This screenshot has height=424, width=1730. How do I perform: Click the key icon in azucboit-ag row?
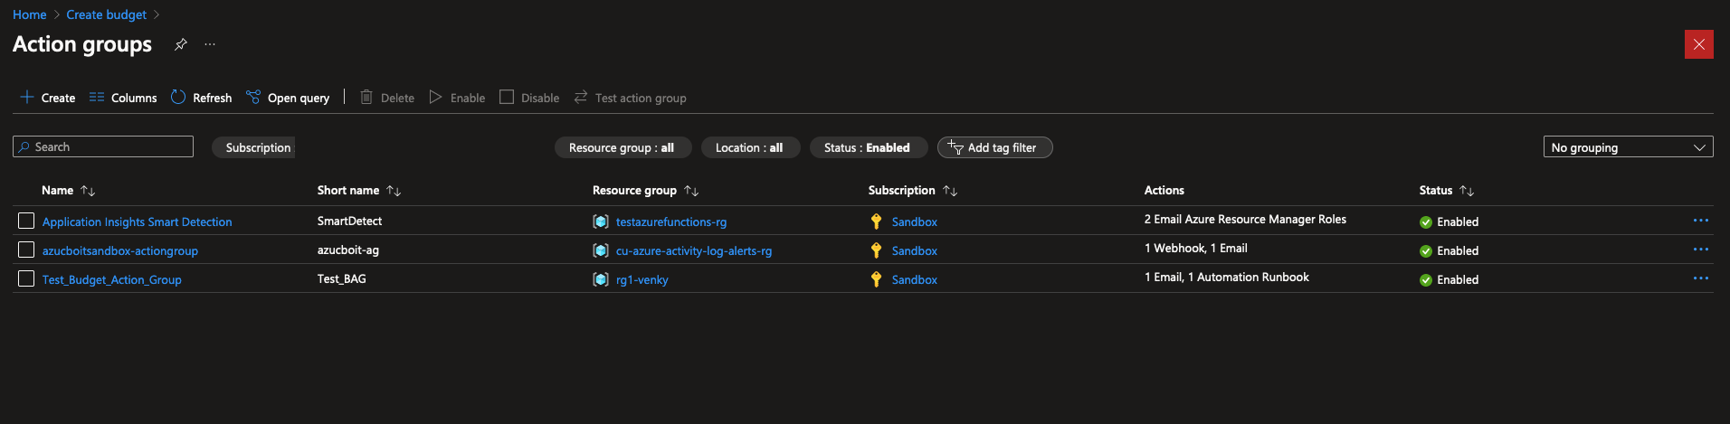click(x=876, y=250)
